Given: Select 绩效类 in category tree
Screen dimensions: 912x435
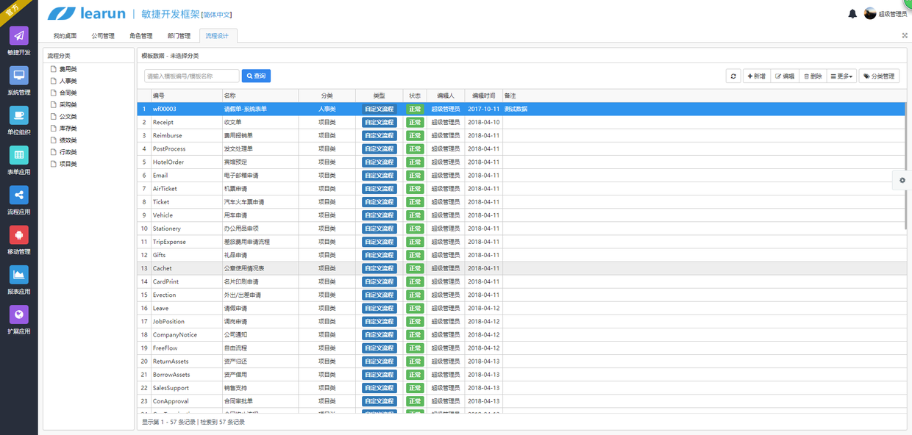Looking at the screenshot, I should coord(68,140).
